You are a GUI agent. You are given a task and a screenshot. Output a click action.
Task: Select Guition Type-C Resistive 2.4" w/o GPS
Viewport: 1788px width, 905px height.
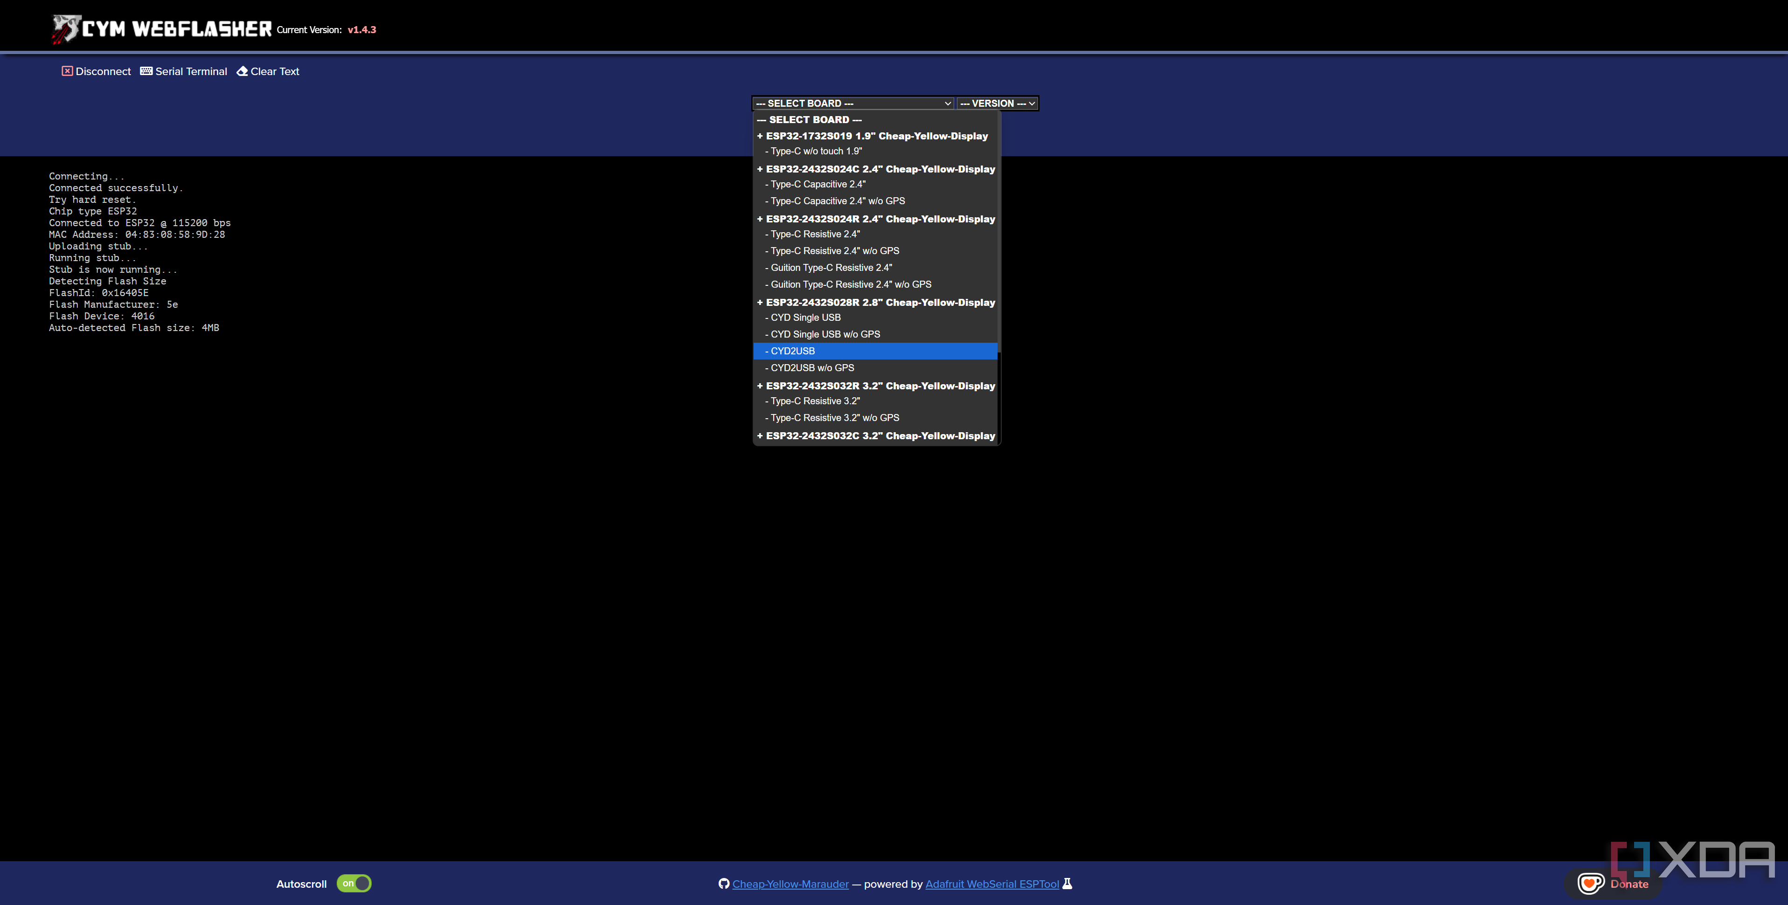tap(875, 284)
